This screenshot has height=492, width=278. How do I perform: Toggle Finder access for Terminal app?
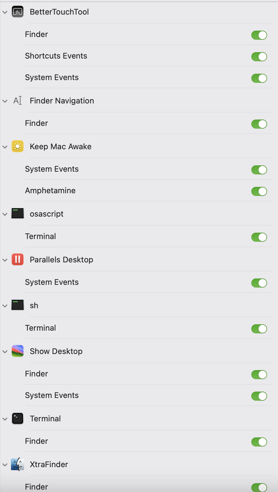(x=259, y=442)
